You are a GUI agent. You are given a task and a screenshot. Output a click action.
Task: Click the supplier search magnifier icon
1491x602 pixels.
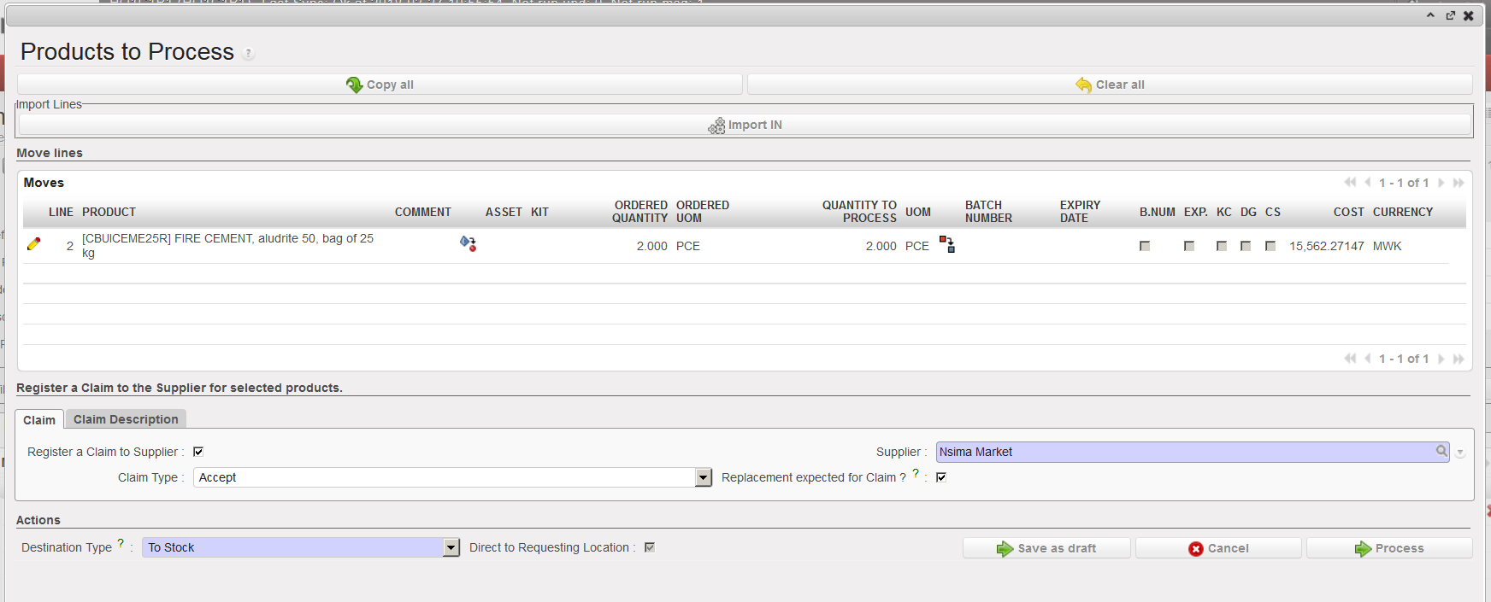pos(1441,451)
